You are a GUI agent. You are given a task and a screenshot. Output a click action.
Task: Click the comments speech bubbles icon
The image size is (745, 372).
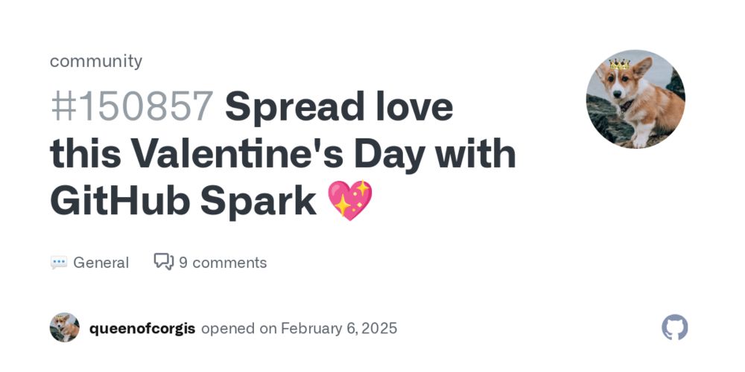[164, 262]
